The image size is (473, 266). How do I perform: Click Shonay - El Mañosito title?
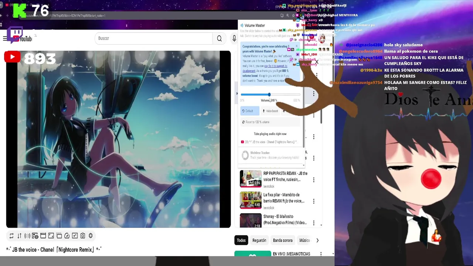(x=285, y=219)
